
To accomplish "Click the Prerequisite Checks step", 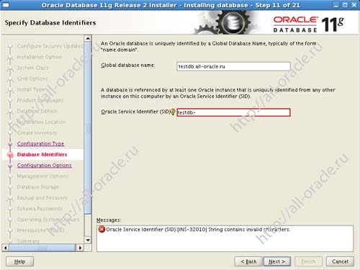I will [x=40, y=230].
